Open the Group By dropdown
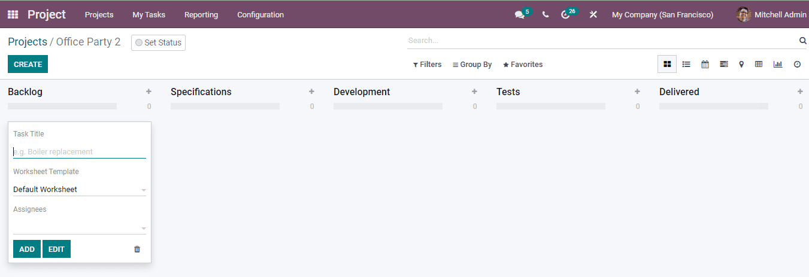Viewport: 809px width, 277px height. (x=472, y=65)
